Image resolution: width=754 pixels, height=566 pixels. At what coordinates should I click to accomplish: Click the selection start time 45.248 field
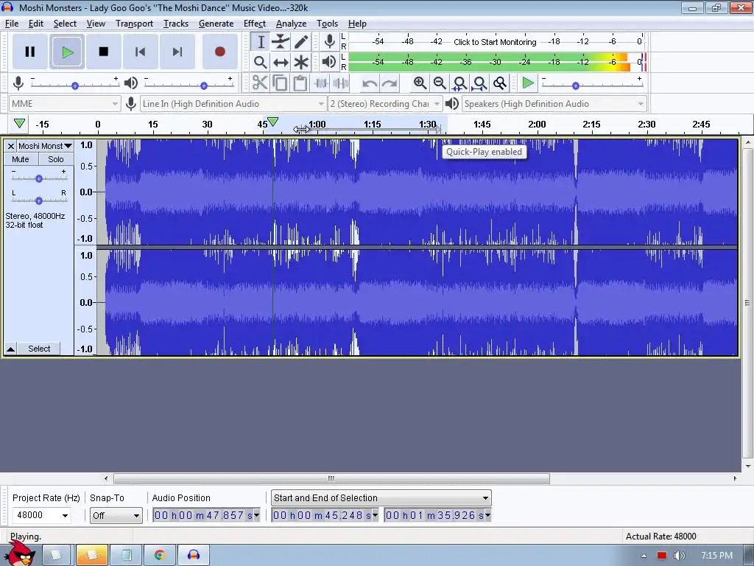click(325, 515)
